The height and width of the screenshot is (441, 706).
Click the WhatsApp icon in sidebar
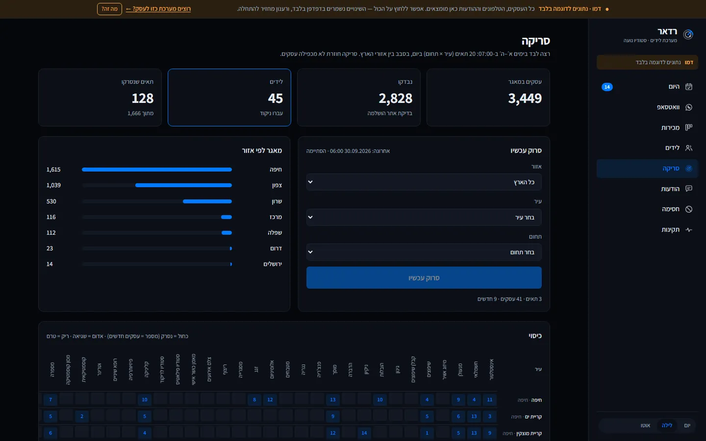(689, 107)
